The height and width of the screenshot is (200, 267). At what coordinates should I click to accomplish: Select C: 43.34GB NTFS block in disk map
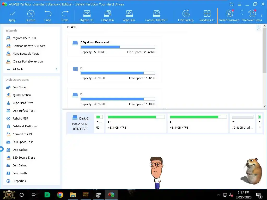(136, 123)
